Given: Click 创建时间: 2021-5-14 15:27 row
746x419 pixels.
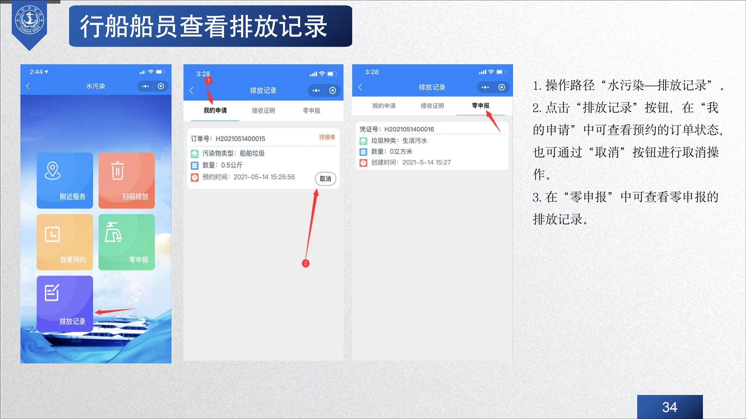Looking at the screenshot, I should pyautogui.click(x=405, y=162).
